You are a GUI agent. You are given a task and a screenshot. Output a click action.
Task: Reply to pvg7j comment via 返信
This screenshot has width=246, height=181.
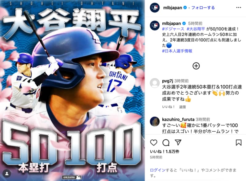[182, 107]
